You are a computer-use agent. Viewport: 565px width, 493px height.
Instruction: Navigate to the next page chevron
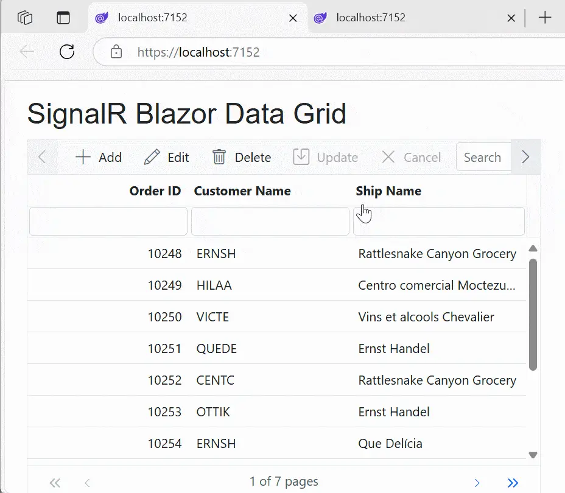pyautogui.click(x=477, y=482)
